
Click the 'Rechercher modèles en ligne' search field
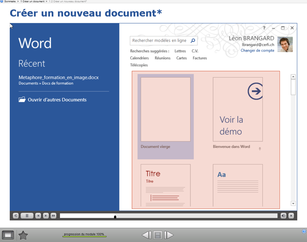tap(159, 41)
